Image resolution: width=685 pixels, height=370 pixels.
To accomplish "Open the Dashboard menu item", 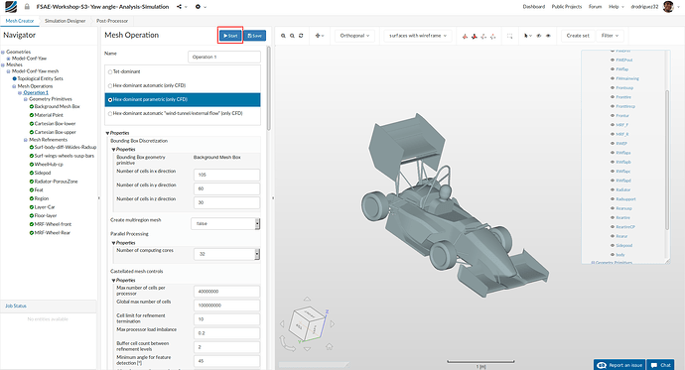I will 534,7.
